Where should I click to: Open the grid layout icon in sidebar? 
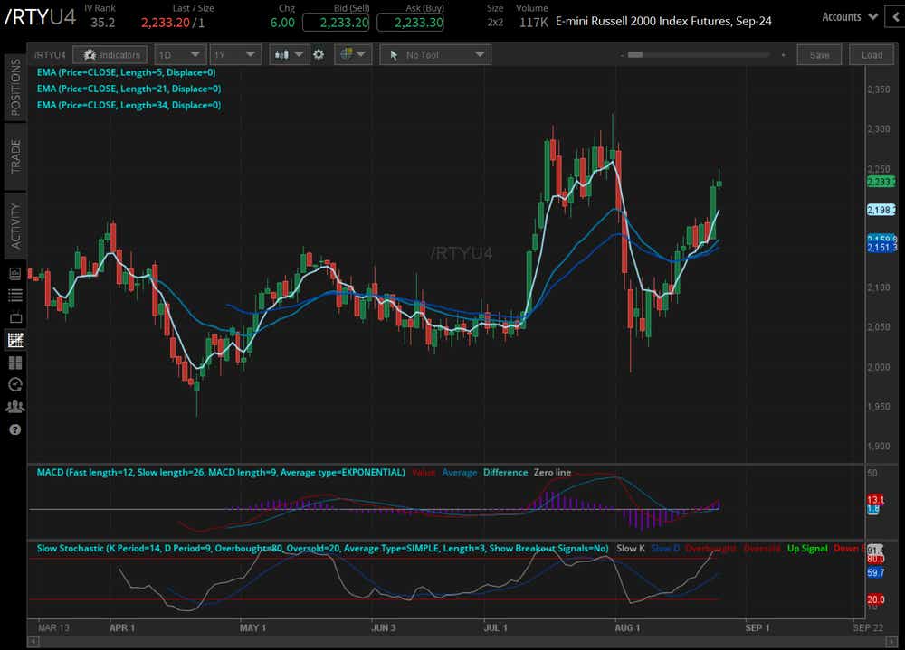point(15,363)
